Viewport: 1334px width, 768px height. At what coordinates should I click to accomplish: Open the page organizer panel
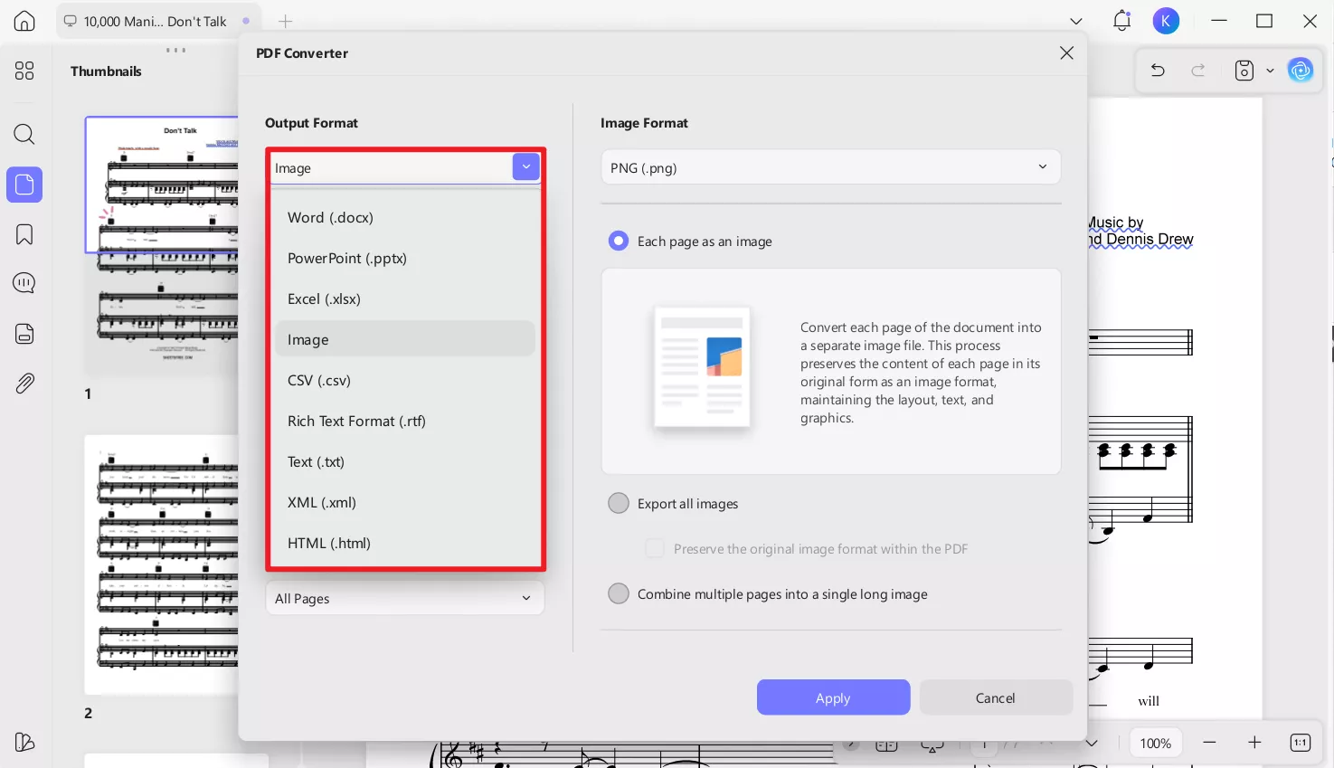(x=24, y=333)
